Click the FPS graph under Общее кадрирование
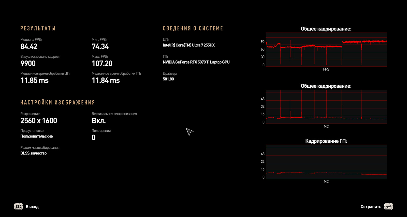This screenshot has width=407, height=217. click(326, 50)
